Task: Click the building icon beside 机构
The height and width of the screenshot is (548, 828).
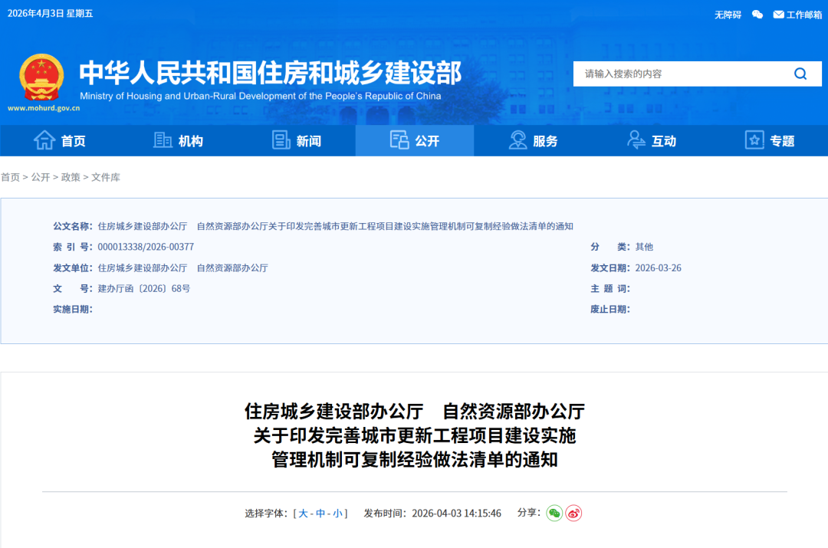Action: point(163,140)
